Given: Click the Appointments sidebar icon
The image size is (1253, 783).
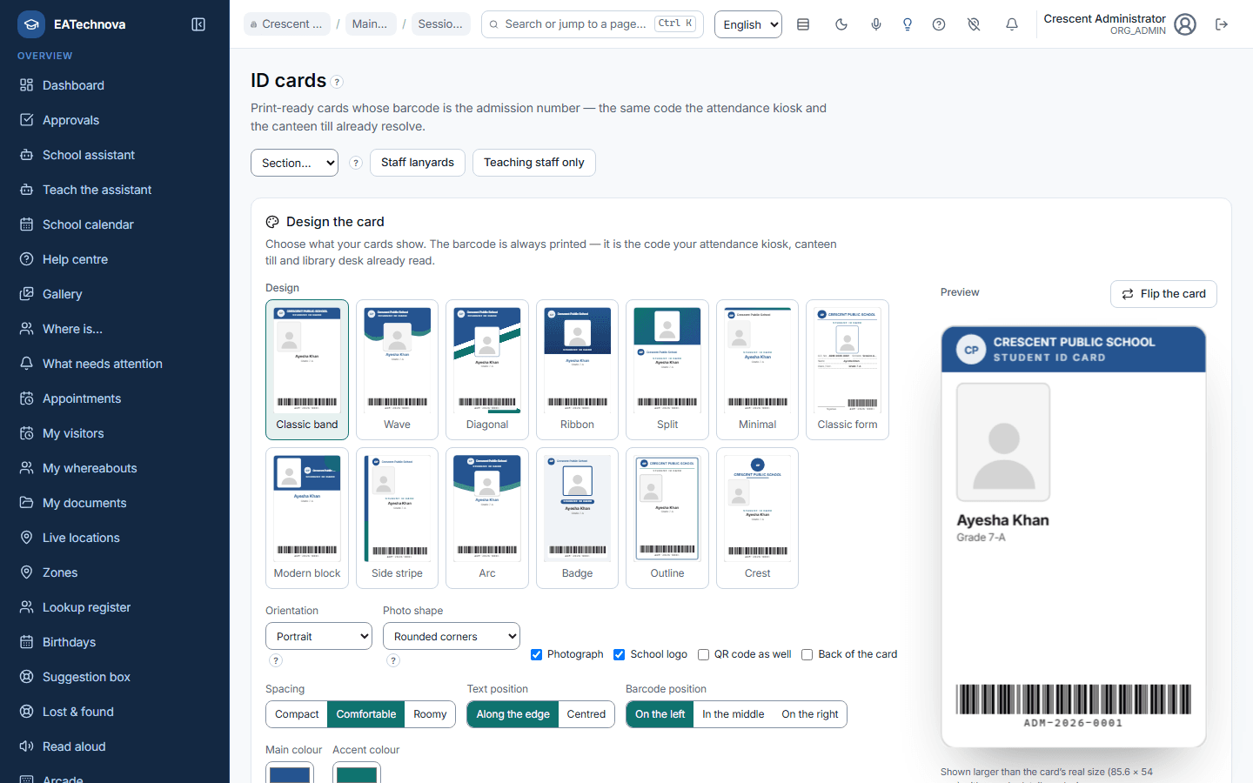Looking at the screenshot, I should (x=27, y=398).
